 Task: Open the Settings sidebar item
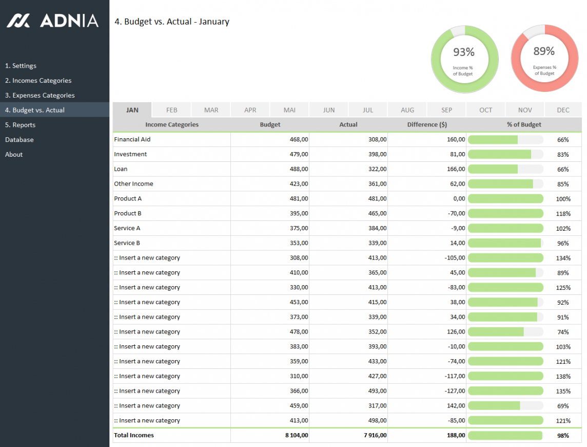(21, 66)
